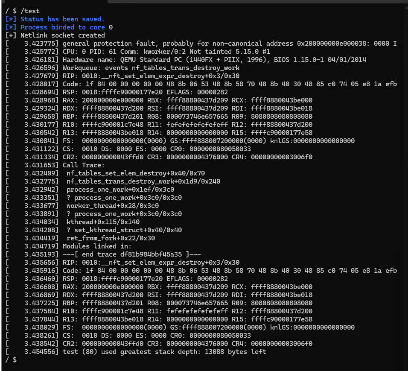Select the RIP line at timestamp 3.427679
This screenshot has height=371, width=408.
click(x=122, y=76)
